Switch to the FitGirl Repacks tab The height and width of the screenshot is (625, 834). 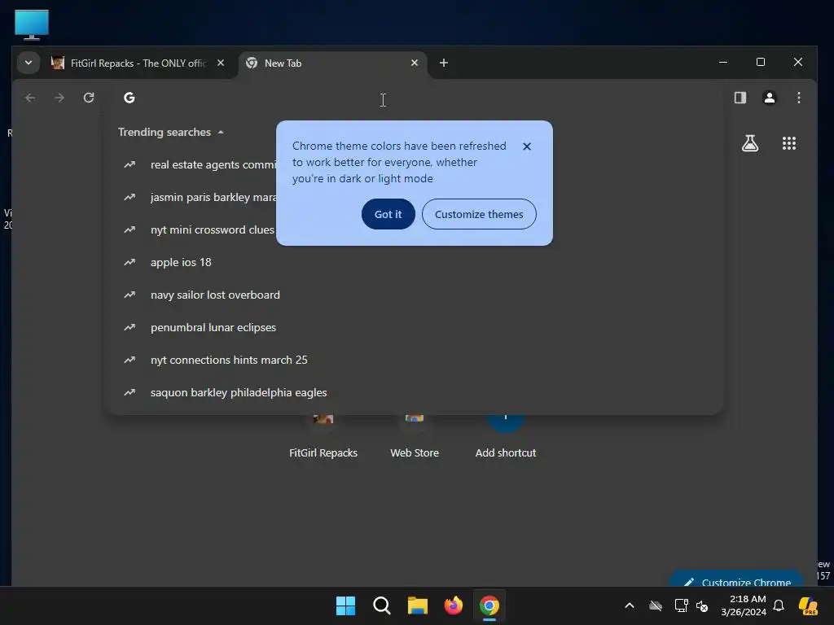[x=138, y=63]
